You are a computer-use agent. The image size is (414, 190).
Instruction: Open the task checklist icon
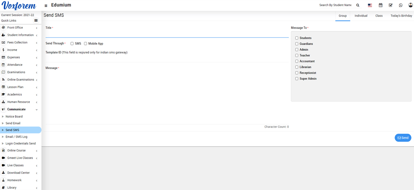point(390,5)
